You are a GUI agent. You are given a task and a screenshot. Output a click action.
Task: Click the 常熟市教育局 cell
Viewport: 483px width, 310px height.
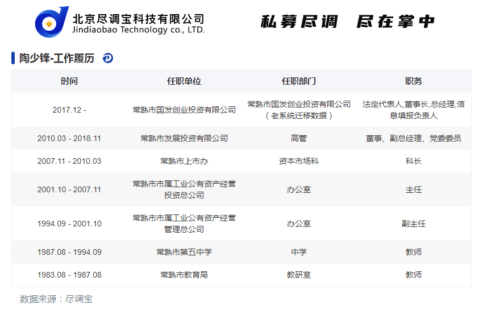coord(184,275)
